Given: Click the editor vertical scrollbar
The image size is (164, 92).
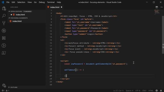Looking at the screenshot, I should coord(163,35).
